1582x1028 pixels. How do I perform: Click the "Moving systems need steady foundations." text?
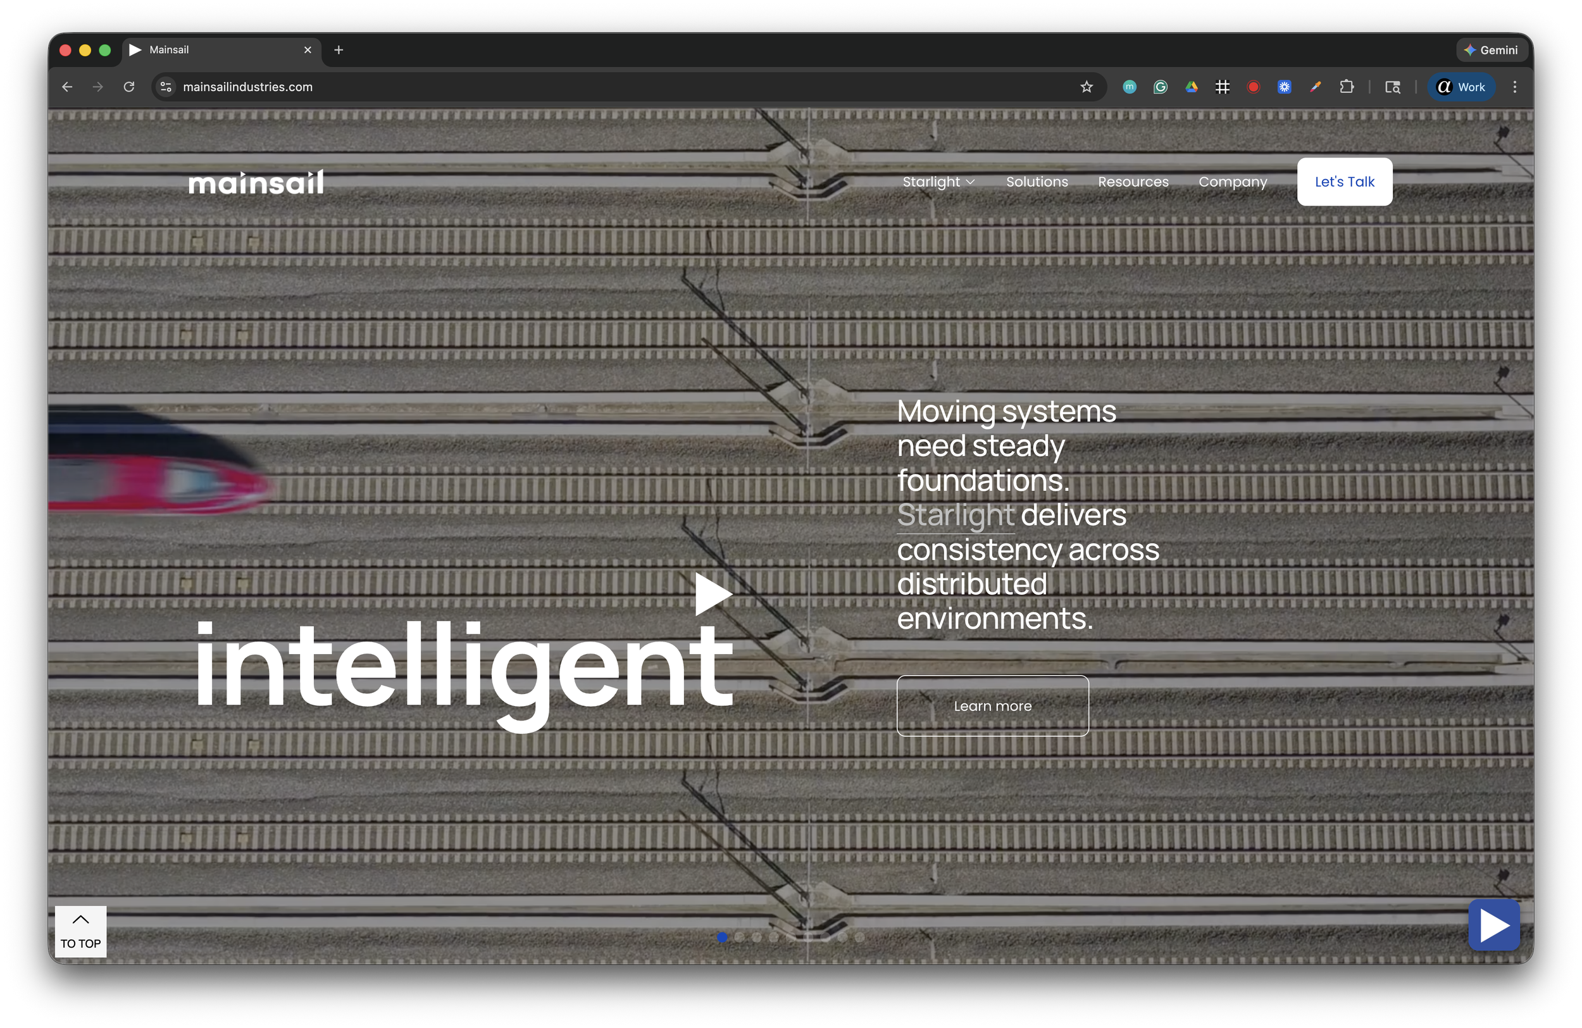[1006, 446]
